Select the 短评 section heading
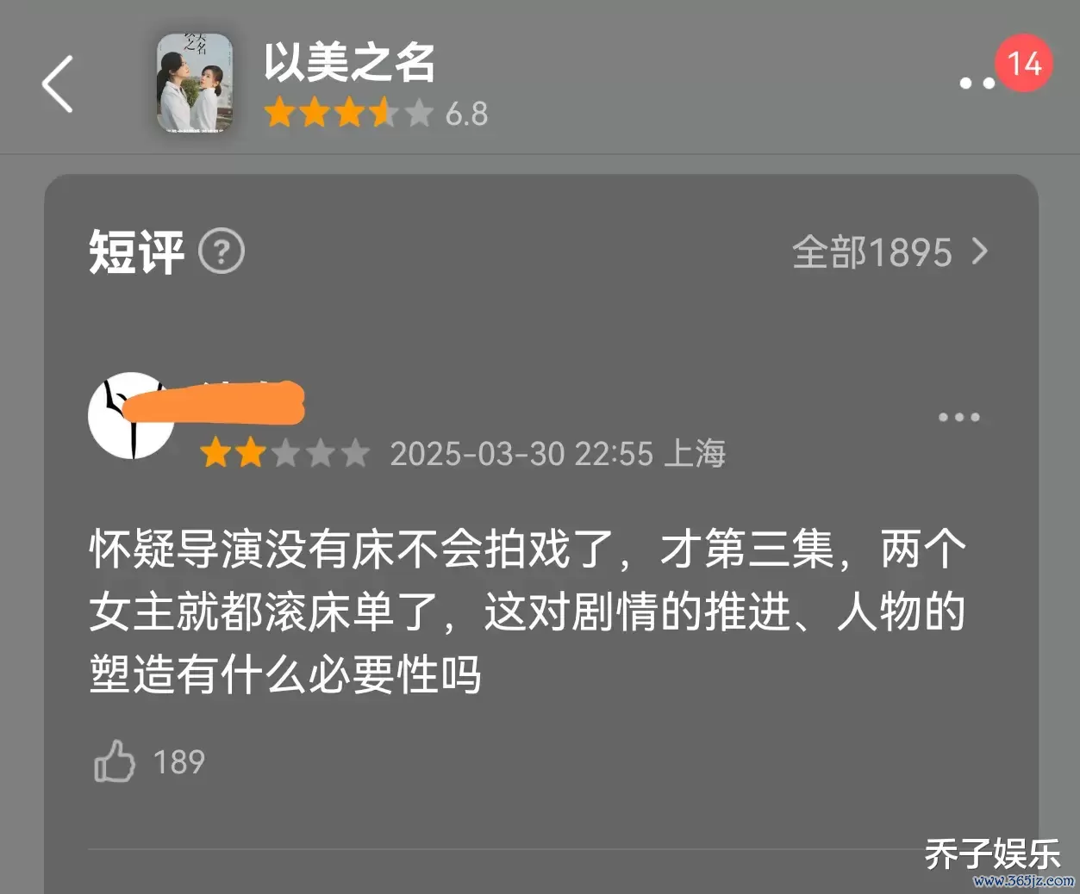1080x894 pixels. [136, 252]
